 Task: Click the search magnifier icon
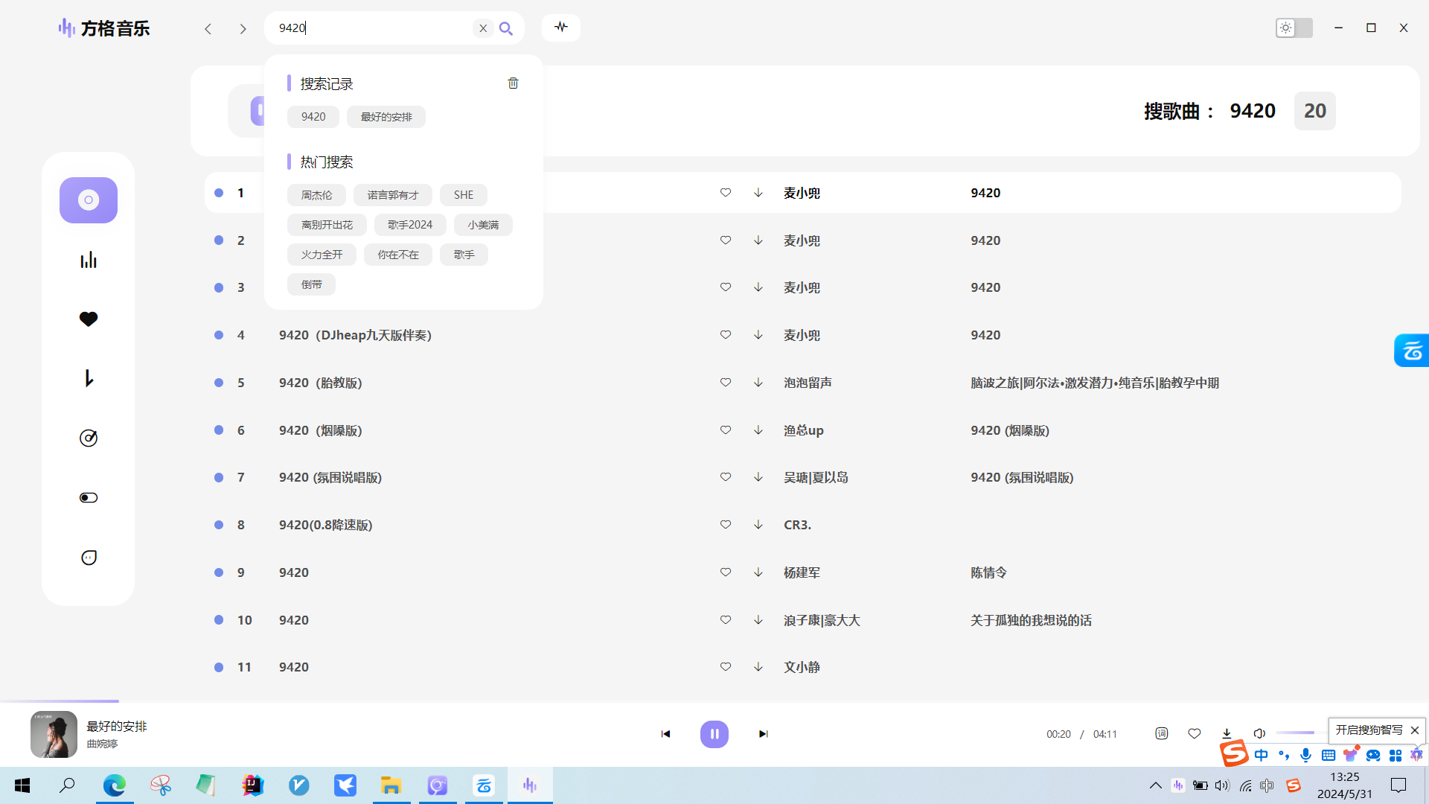tap(506, 28)
